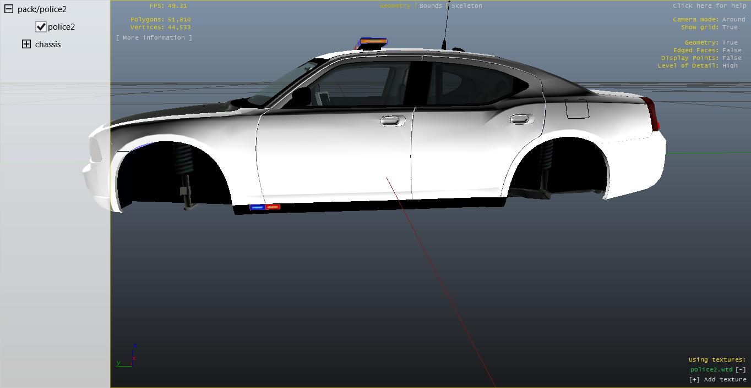This screenshot has height=388, width=751.
Task: Click the 'Click here for help' link
Action: [x=709, y=5]
